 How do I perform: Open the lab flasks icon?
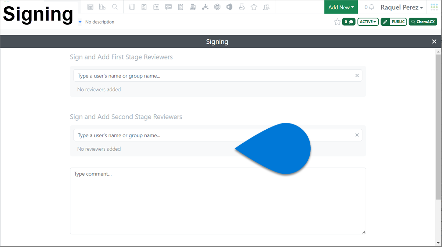click(x=193, y=7)
